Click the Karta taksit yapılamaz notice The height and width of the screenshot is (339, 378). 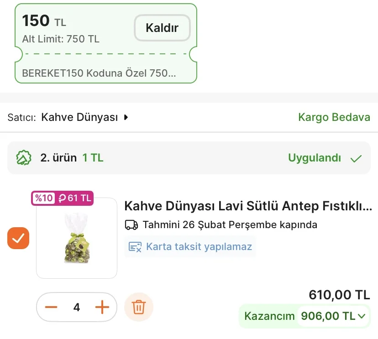pos(199,247)
